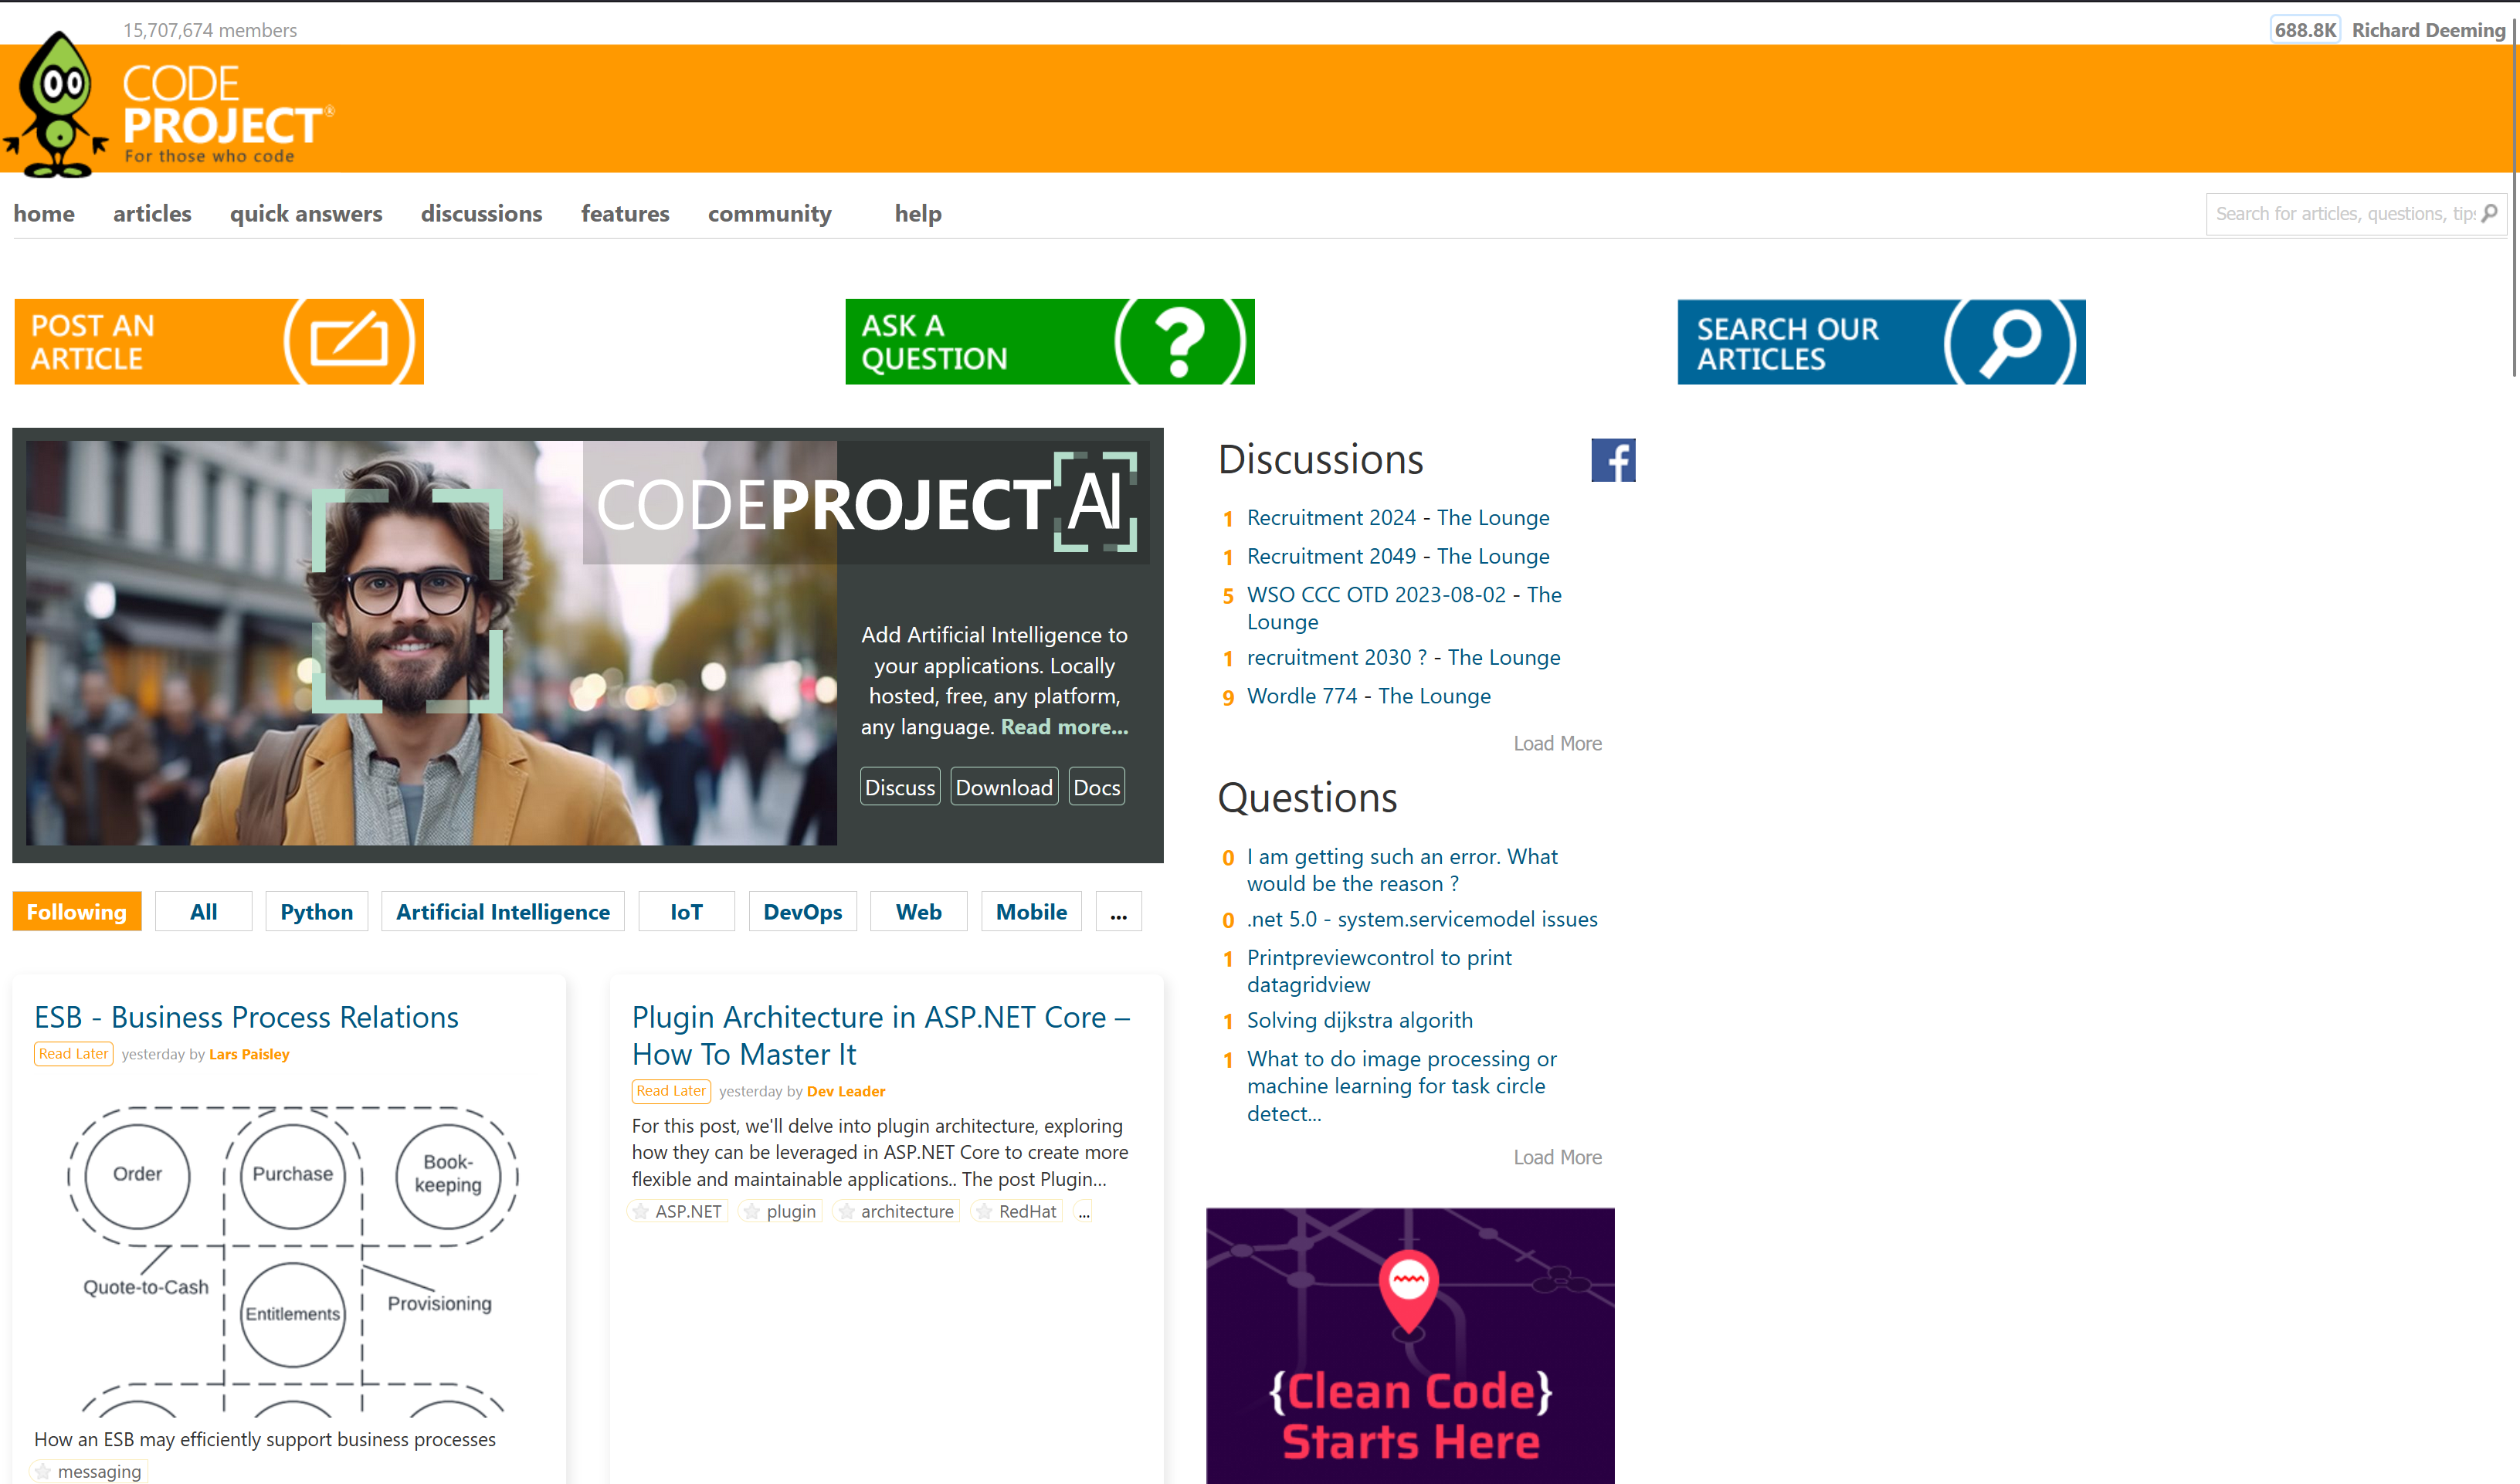Select the Following filter tab
Screen dimensions: 2520x1484
point(77,911)
